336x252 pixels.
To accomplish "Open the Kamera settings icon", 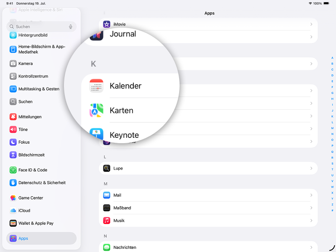I will (x=13, y=63).
